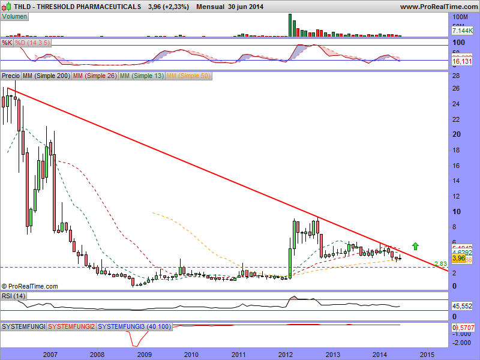Click the 16 price axis label
This screenshot has width=480, height=360.
coord(456,166)
